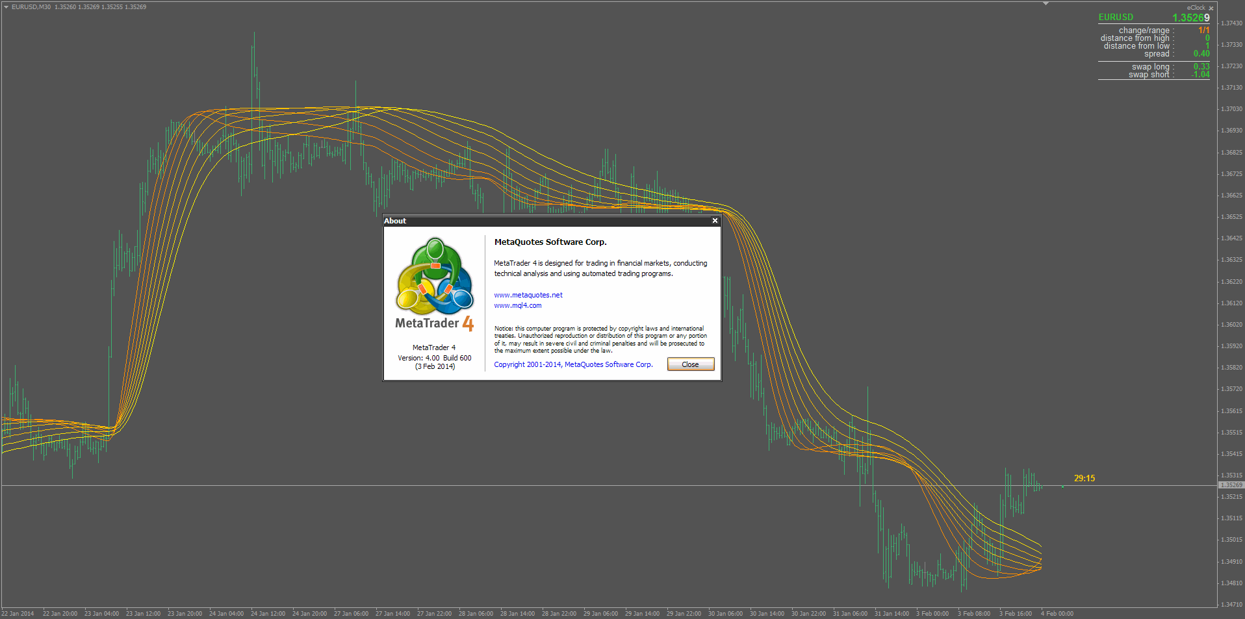Close the About dialog with the X button
Screen dimensions: 1245x619
pos(715,221)
